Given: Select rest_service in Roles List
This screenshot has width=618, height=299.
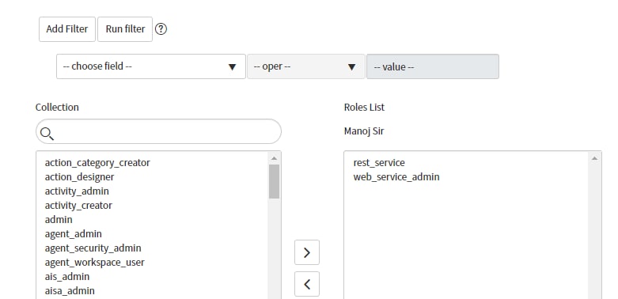Looking at the screenshot, I should (379, 163).
